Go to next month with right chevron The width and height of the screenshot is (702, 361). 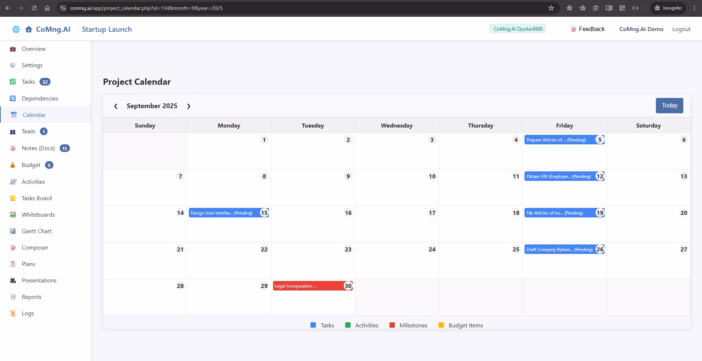pos(188,106)
